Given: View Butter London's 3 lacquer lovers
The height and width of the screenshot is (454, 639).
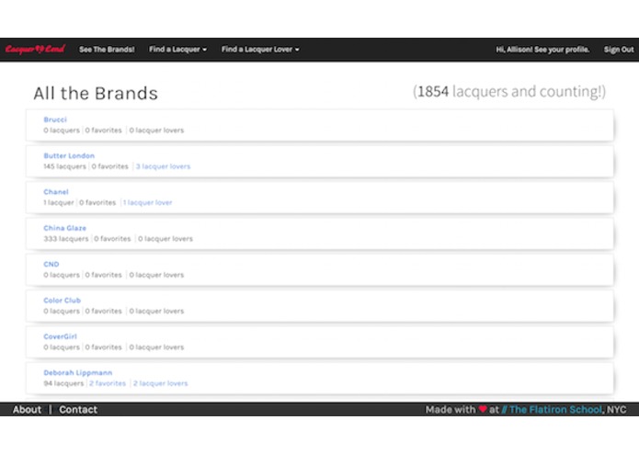Looking at the screenshot, I should pyautogui.click(x=163, y=166).
